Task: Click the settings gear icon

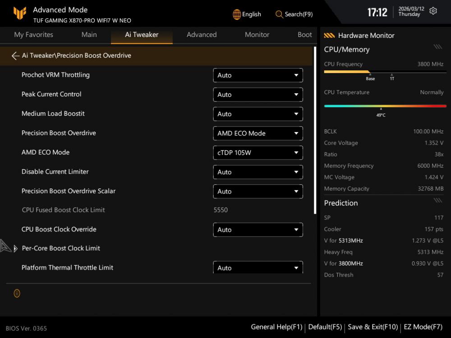Action: point(433,11)
